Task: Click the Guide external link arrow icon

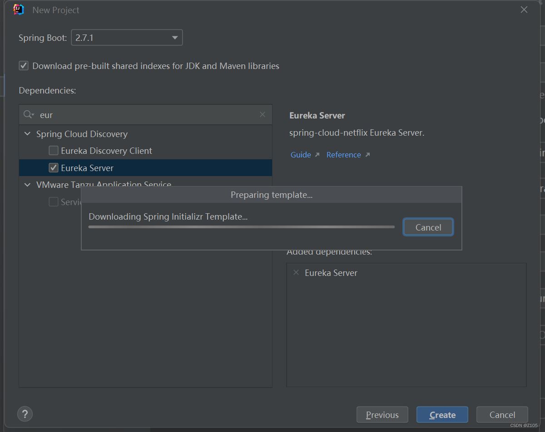Action: pos(317,155)
